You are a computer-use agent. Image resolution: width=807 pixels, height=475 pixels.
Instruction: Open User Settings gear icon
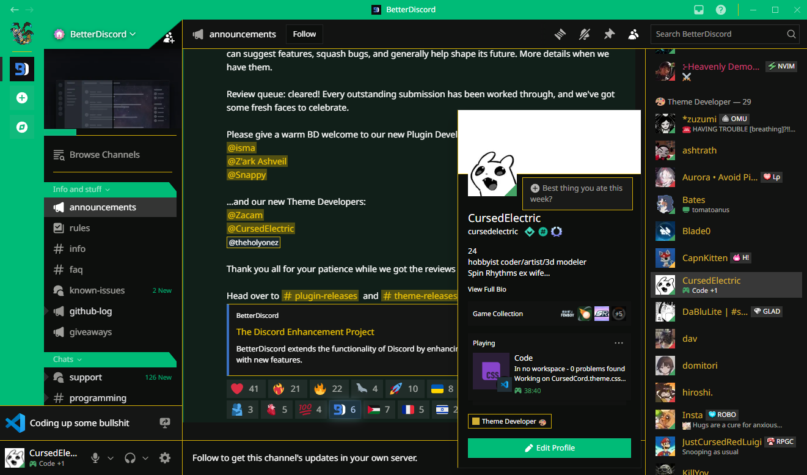[165, 458]
